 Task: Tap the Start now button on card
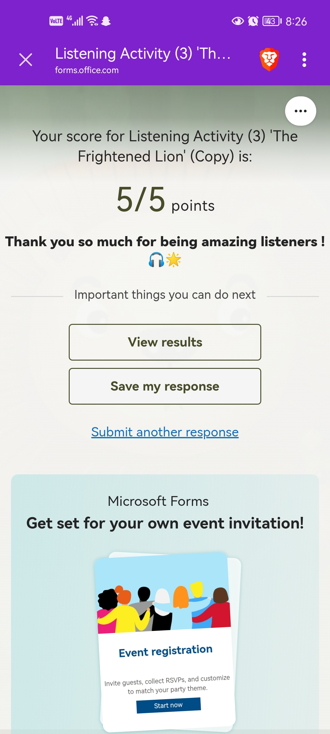168,705
